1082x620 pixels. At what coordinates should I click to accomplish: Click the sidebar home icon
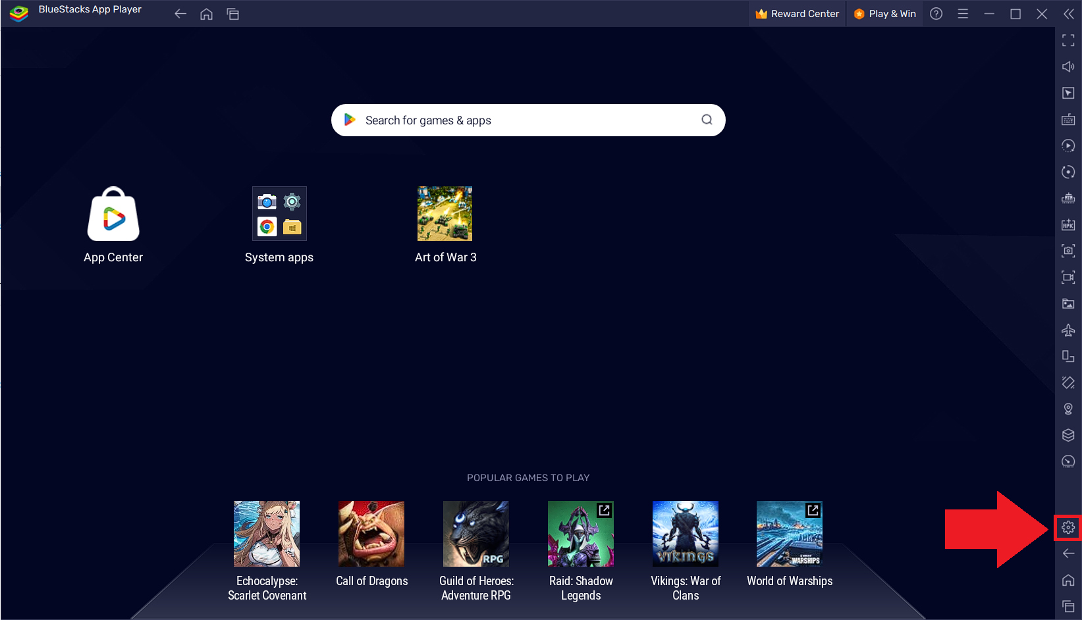point(1068,580)
